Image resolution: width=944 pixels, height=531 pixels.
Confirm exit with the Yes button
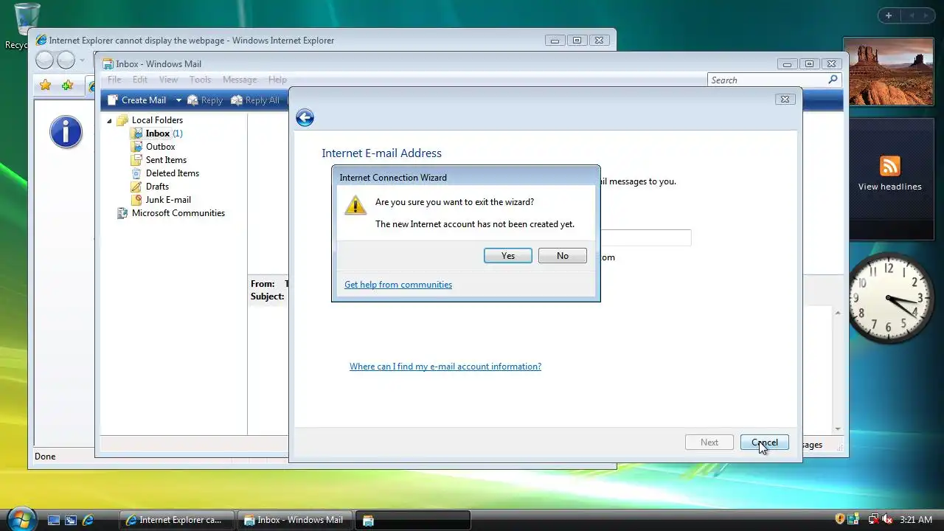[508, 256]
